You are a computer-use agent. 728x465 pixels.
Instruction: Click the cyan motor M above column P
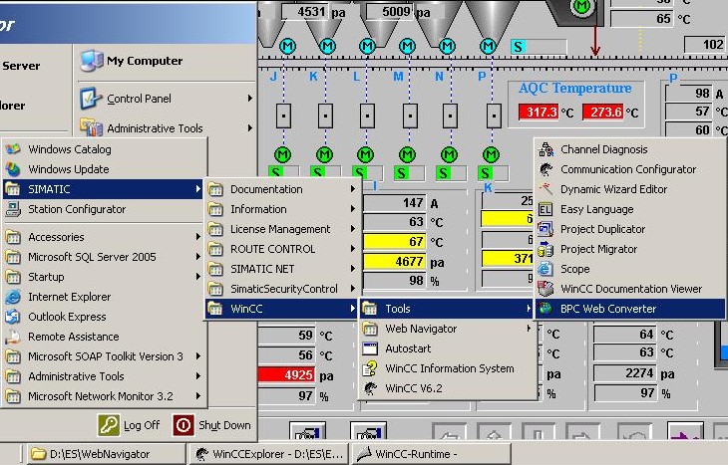pos(488,46)
